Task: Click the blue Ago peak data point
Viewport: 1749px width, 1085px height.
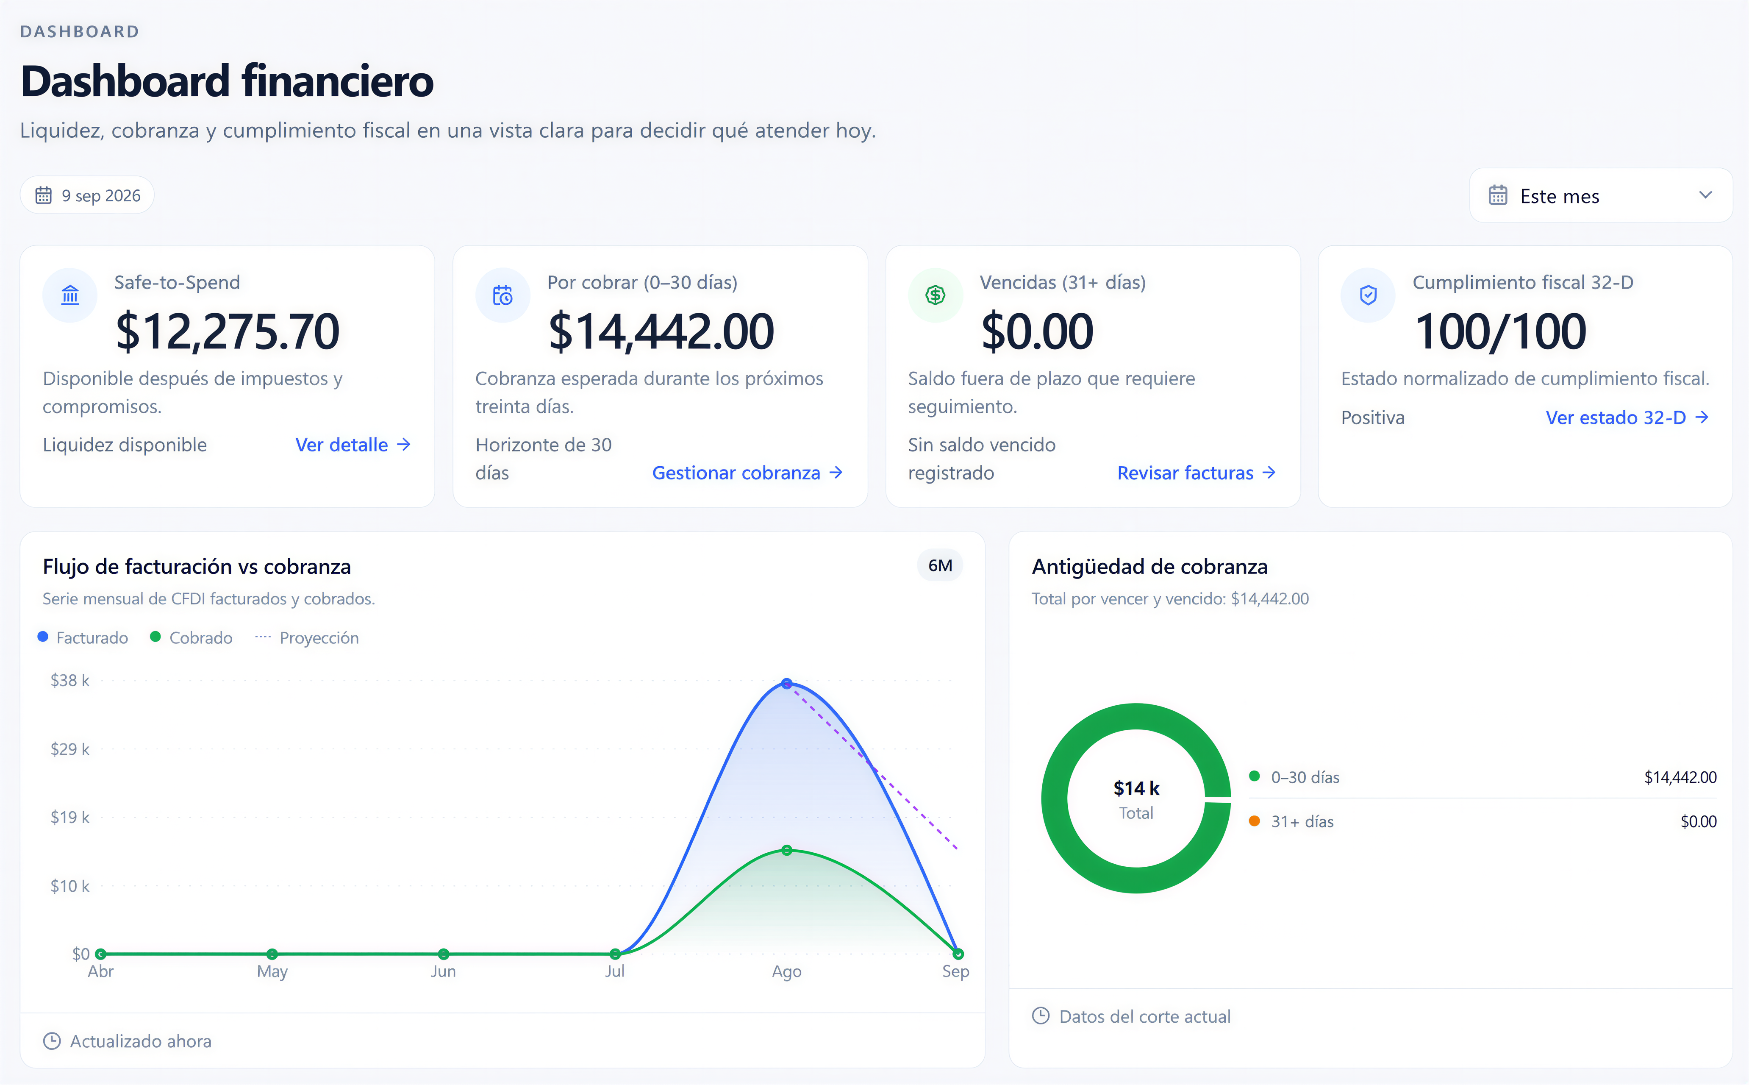Action: [786, 683]
